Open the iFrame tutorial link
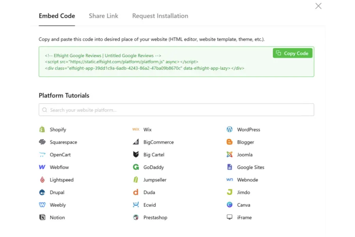Screen dimensions: 355x237 point(244,217)
